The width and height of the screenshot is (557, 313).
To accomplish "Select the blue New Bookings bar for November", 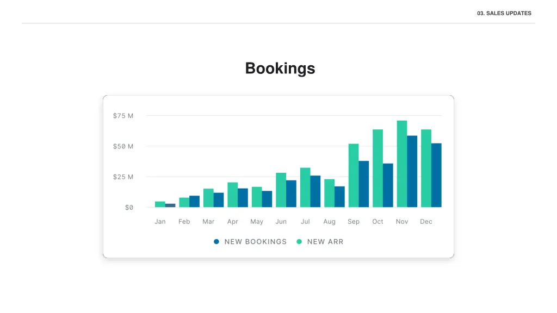I will [x=412, y=171].
